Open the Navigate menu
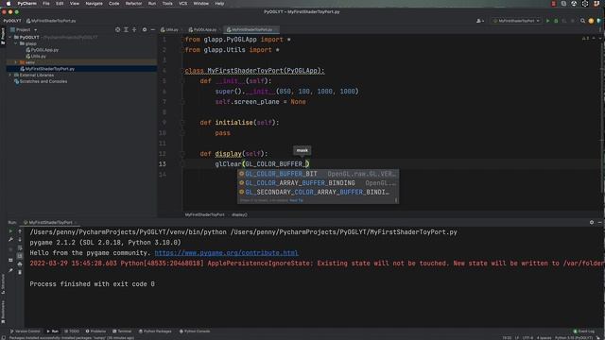605x340 pixels. (x=94, y=4)
